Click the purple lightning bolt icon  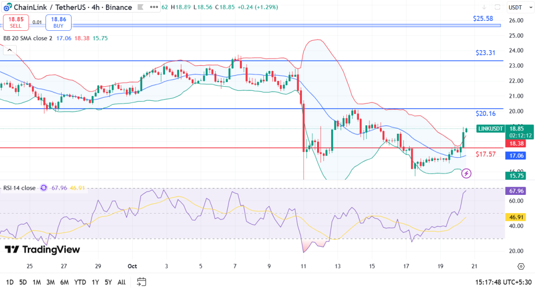click(467, 173)
